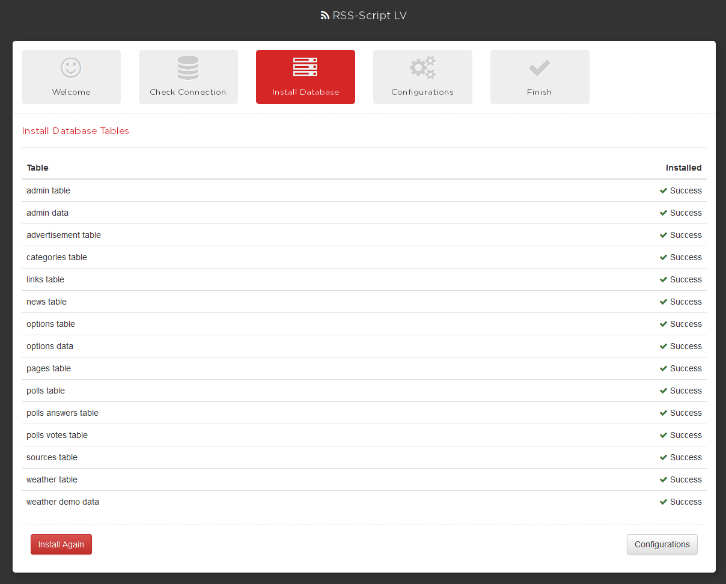Click the green checkmark for polls votes table

click(x=663, y=435)
